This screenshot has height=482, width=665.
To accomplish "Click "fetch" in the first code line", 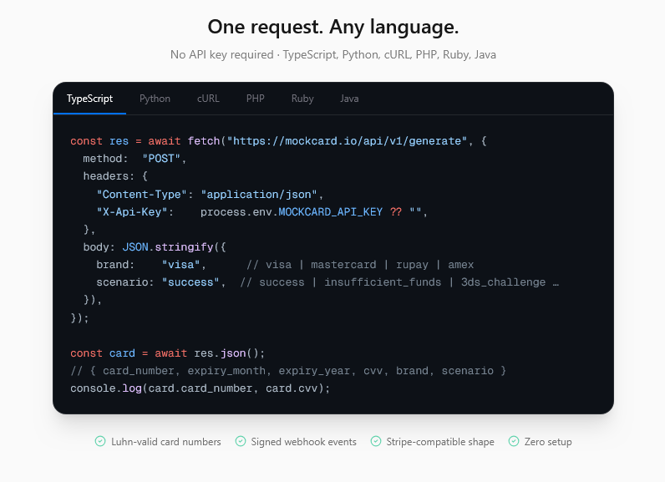I will [x=204, y=140].
